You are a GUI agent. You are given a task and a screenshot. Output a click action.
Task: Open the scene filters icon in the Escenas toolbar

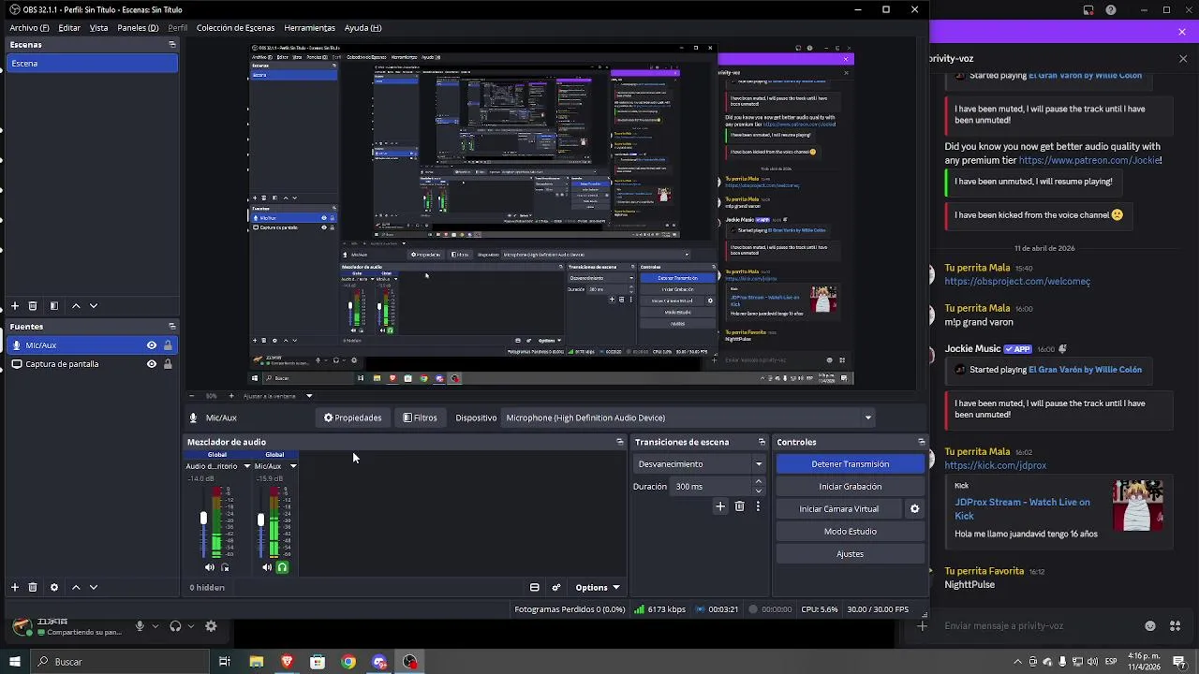click(53, 306)
